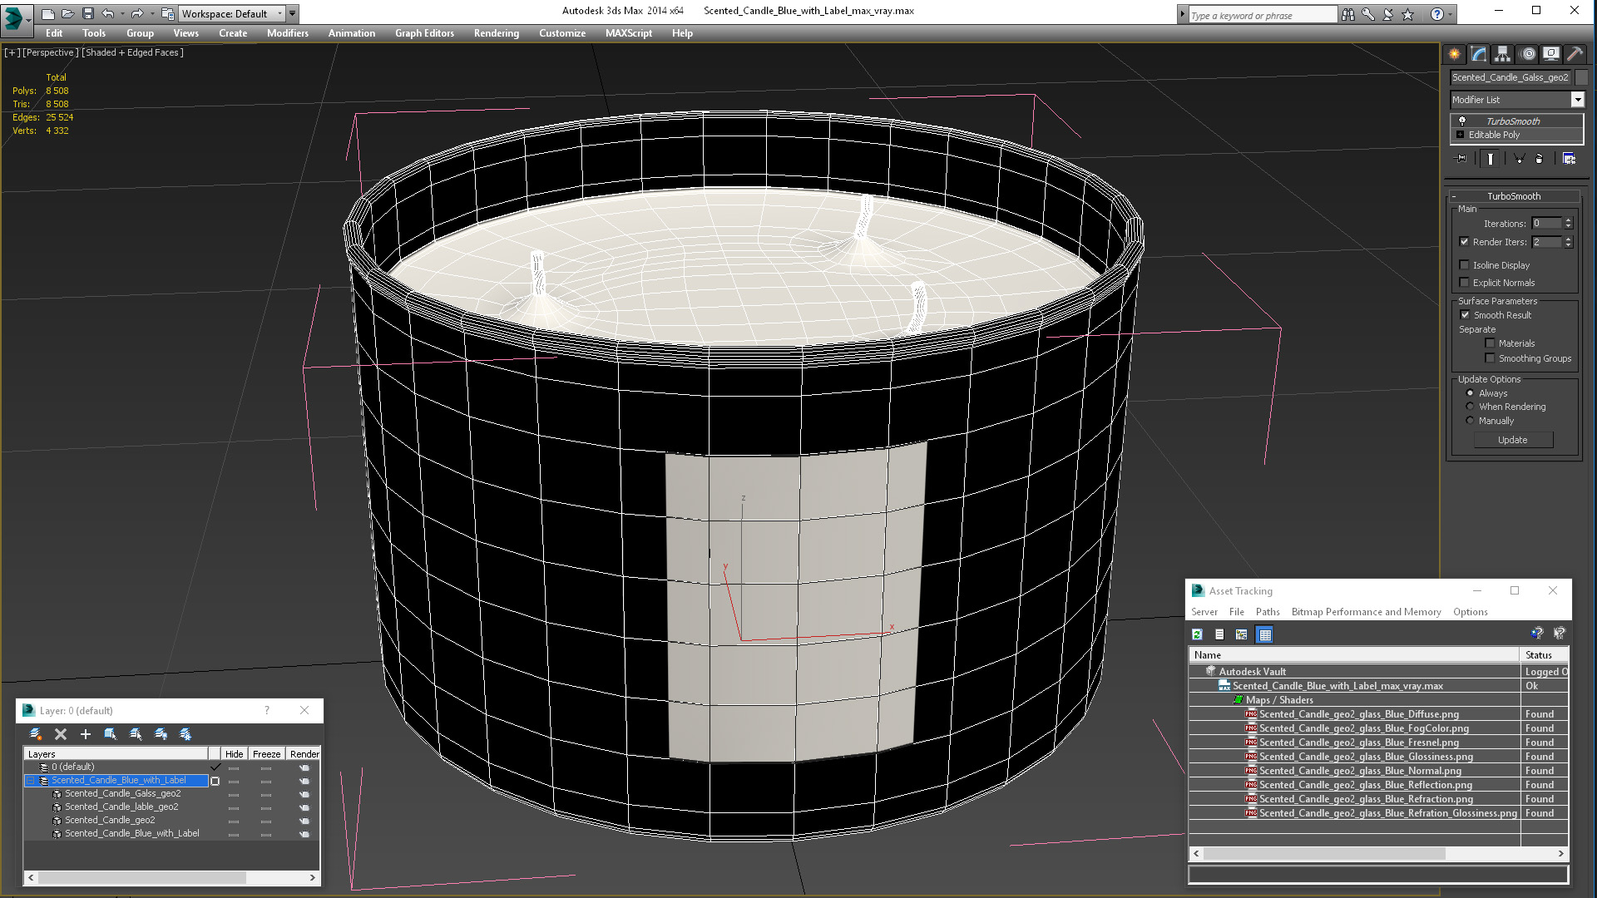Screen dimensions: 1597x898
Task: Click Refresh icon in Asset Tracking
Action: (x=1197, y=634)
